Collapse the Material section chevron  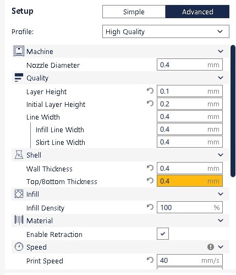point(221,220)
